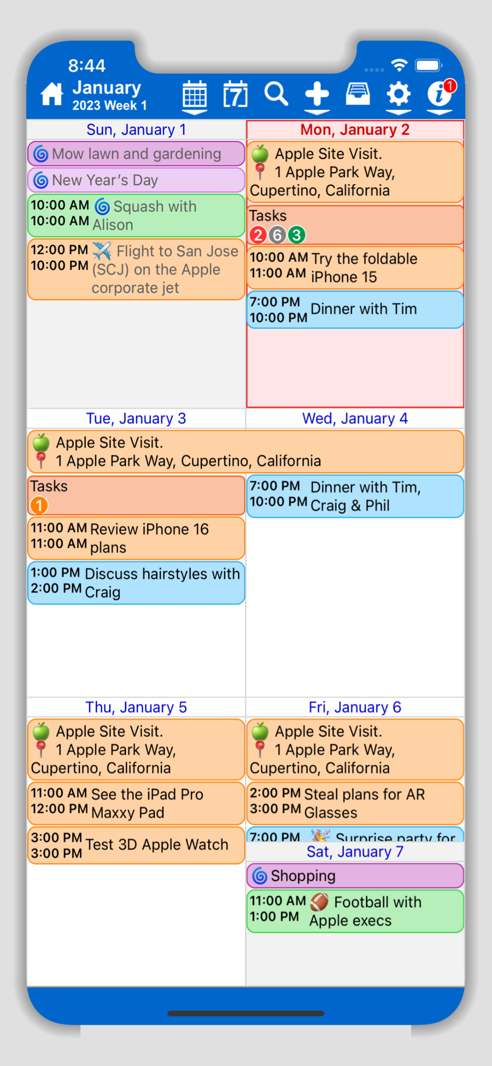Open the month grid calendar view icon
The width and height of the screenshot is (492, 1066).
(195, 94)
